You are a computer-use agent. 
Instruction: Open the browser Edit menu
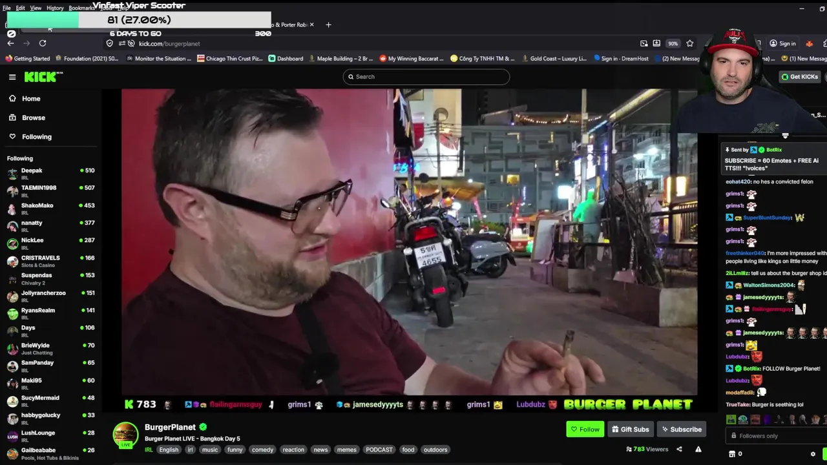point(20,8)
